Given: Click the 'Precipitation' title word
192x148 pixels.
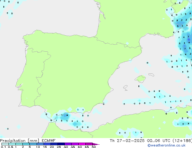Looking at the screenshot, I should pos(13,141).
